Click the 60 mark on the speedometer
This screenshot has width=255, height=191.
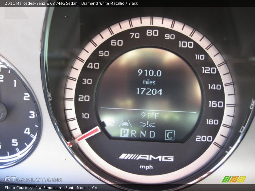[x=117, y=43]
